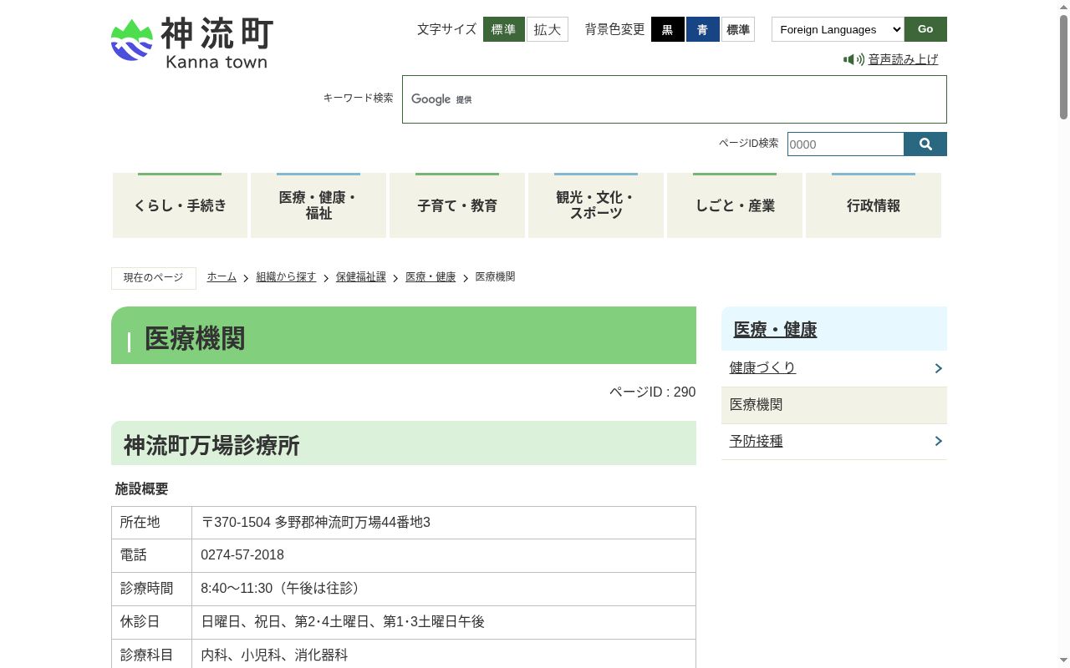Open the 医療・健康 breadcrumb link
This screenshot has width=1070, height=668.
coord(431,277)
